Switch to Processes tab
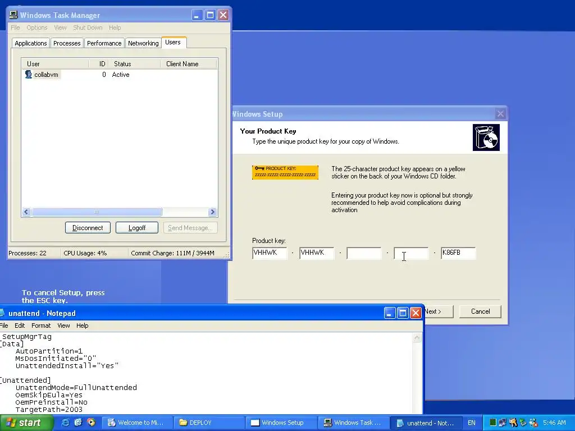Image resolution: width=575 pixels, height=431 pixels. pyautogui.click(x=67, y=43)
